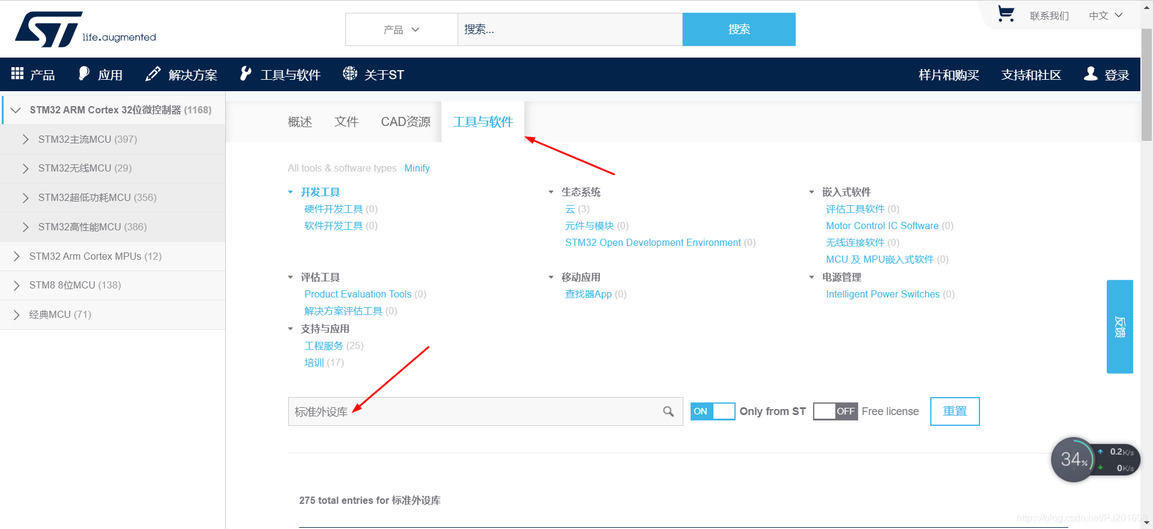This screenshot has width=1153, height=529.
Task: Switch to the 文件 tab
Action: click(347, 122)
